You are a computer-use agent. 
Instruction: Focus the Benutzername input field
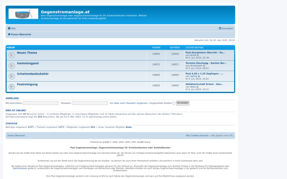(41, 103)
